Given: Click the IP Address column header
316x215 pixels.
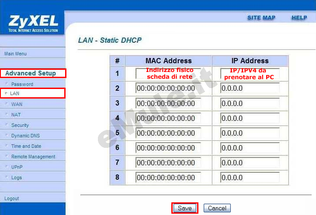Looking at the screenshot, I should point(250,61).
